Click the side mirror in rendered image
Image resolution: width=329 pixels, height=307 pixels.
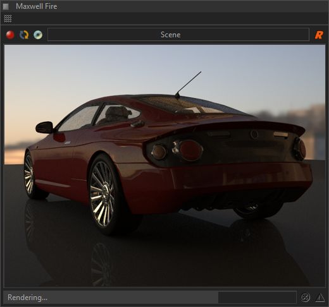click(x=44, y=128)
